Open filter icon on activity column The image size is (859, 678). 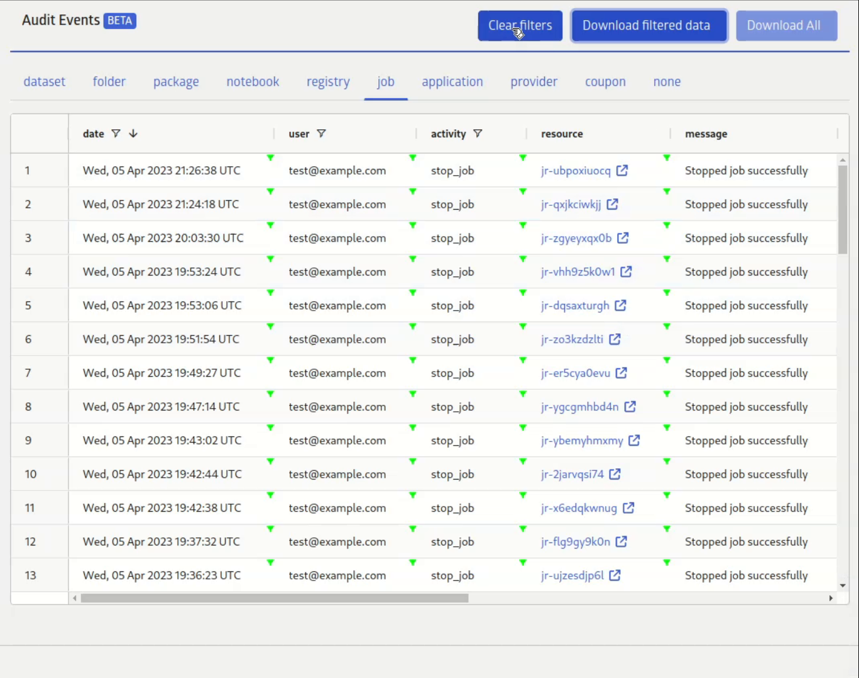coord(478,134)
